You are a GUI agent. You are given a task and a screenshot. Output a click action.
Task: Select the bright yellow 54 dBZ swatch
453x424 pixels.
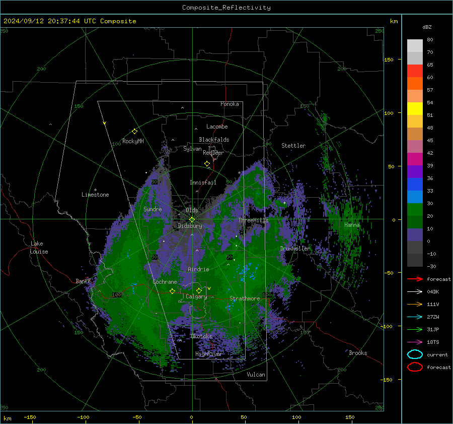click(415, 108)
